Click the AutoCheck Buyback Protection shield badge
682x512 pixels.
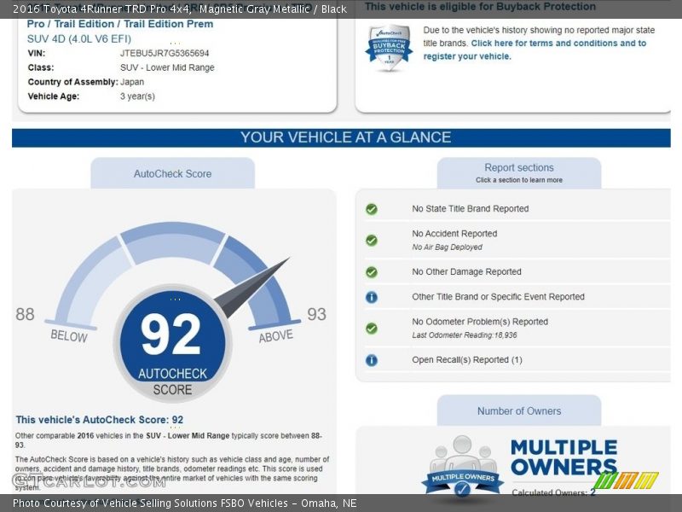pos(389,49)
